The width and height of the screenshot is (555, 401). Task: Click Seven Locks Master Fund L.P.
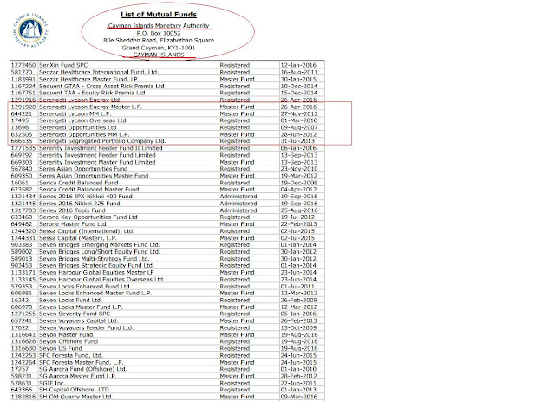pos(81,307)
